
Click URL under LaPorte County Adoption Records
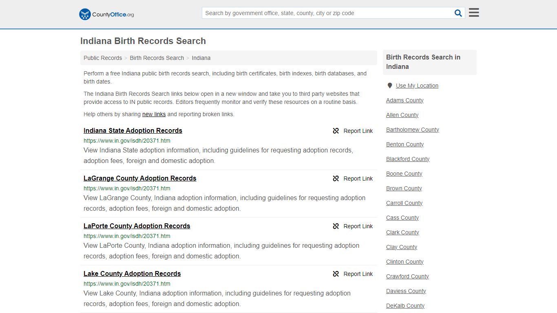127,236
